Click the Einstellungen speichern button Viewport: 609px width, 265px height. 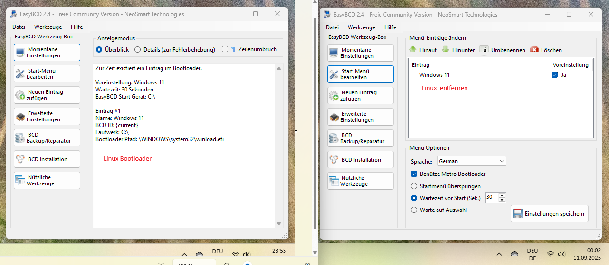(550, 214)
